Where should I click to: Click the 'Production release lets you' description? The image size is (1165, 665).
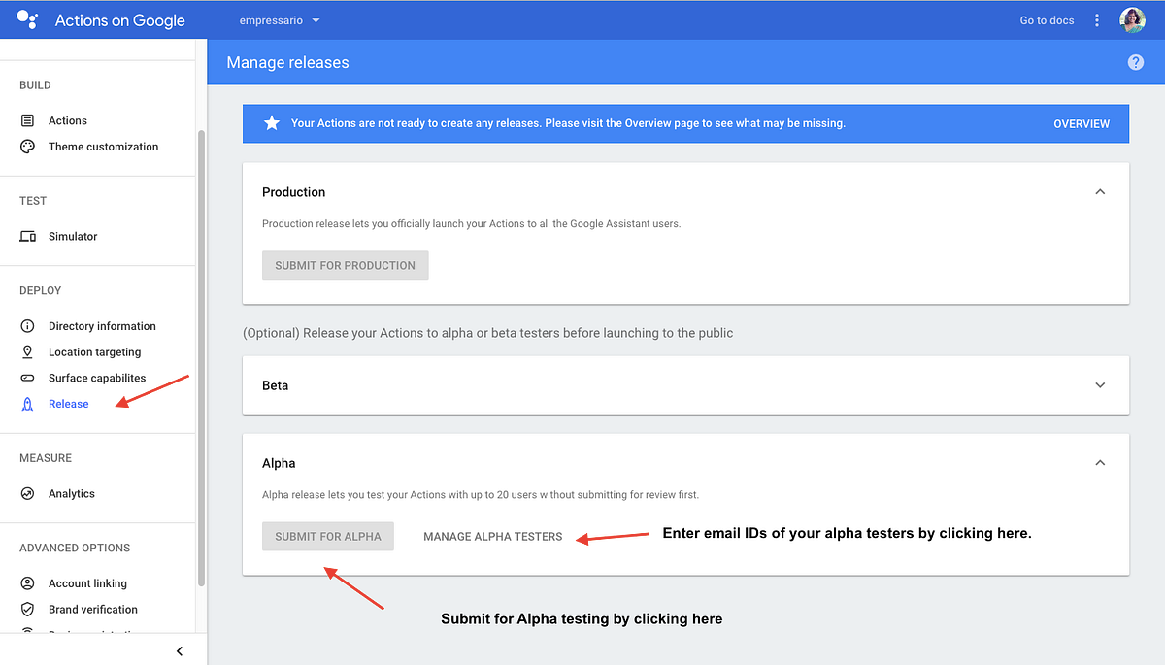pyautogui.click(x=472, y=223)
